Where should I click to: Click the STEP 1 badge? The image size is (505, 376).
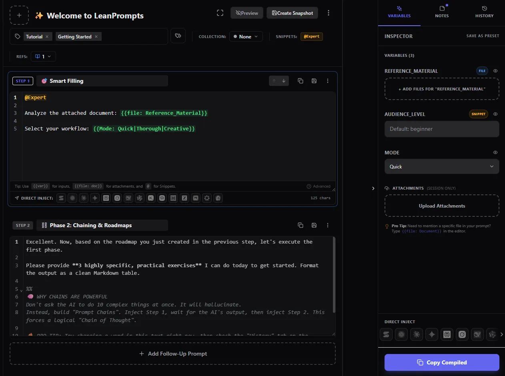click(x=23, y=81)
